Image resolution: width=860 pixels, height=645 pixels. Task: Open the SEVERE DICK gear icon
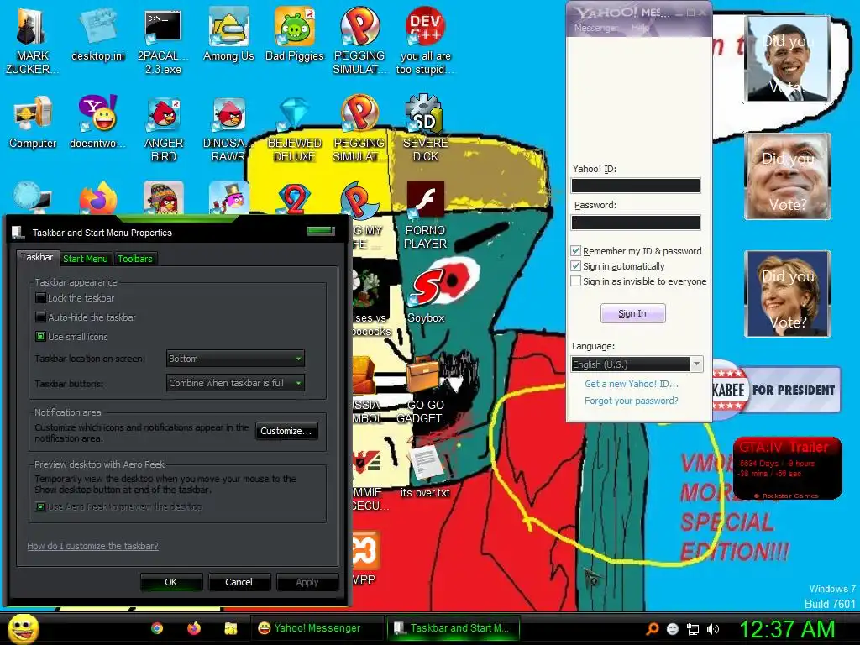[x=425, y=128]
